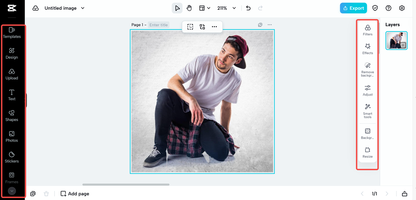This screenshot has height=200, width=416.
Task: Go to the previous page arrow
Action: (x=362, y=194)
